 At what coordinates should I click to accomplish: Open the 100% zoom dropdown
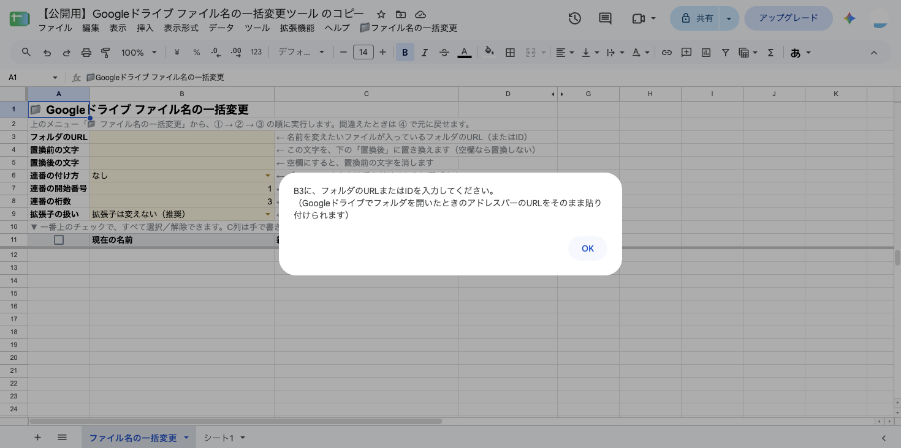(139, 53)
